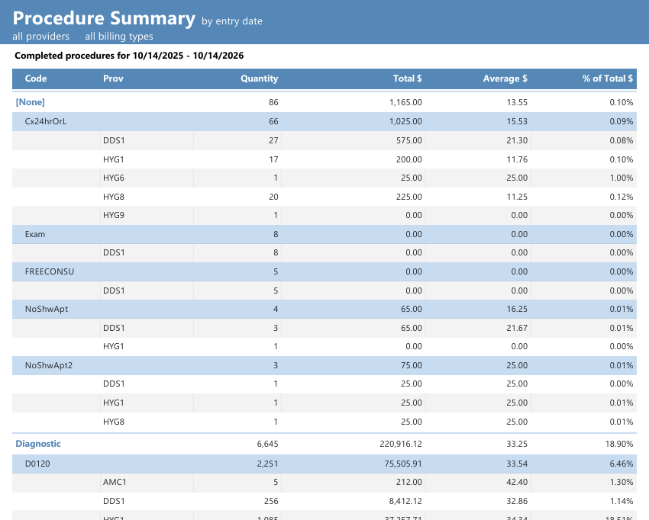This screenshot has width=649, height=520.
Task: Select the D0120 code row
Action: pos(324,464)
